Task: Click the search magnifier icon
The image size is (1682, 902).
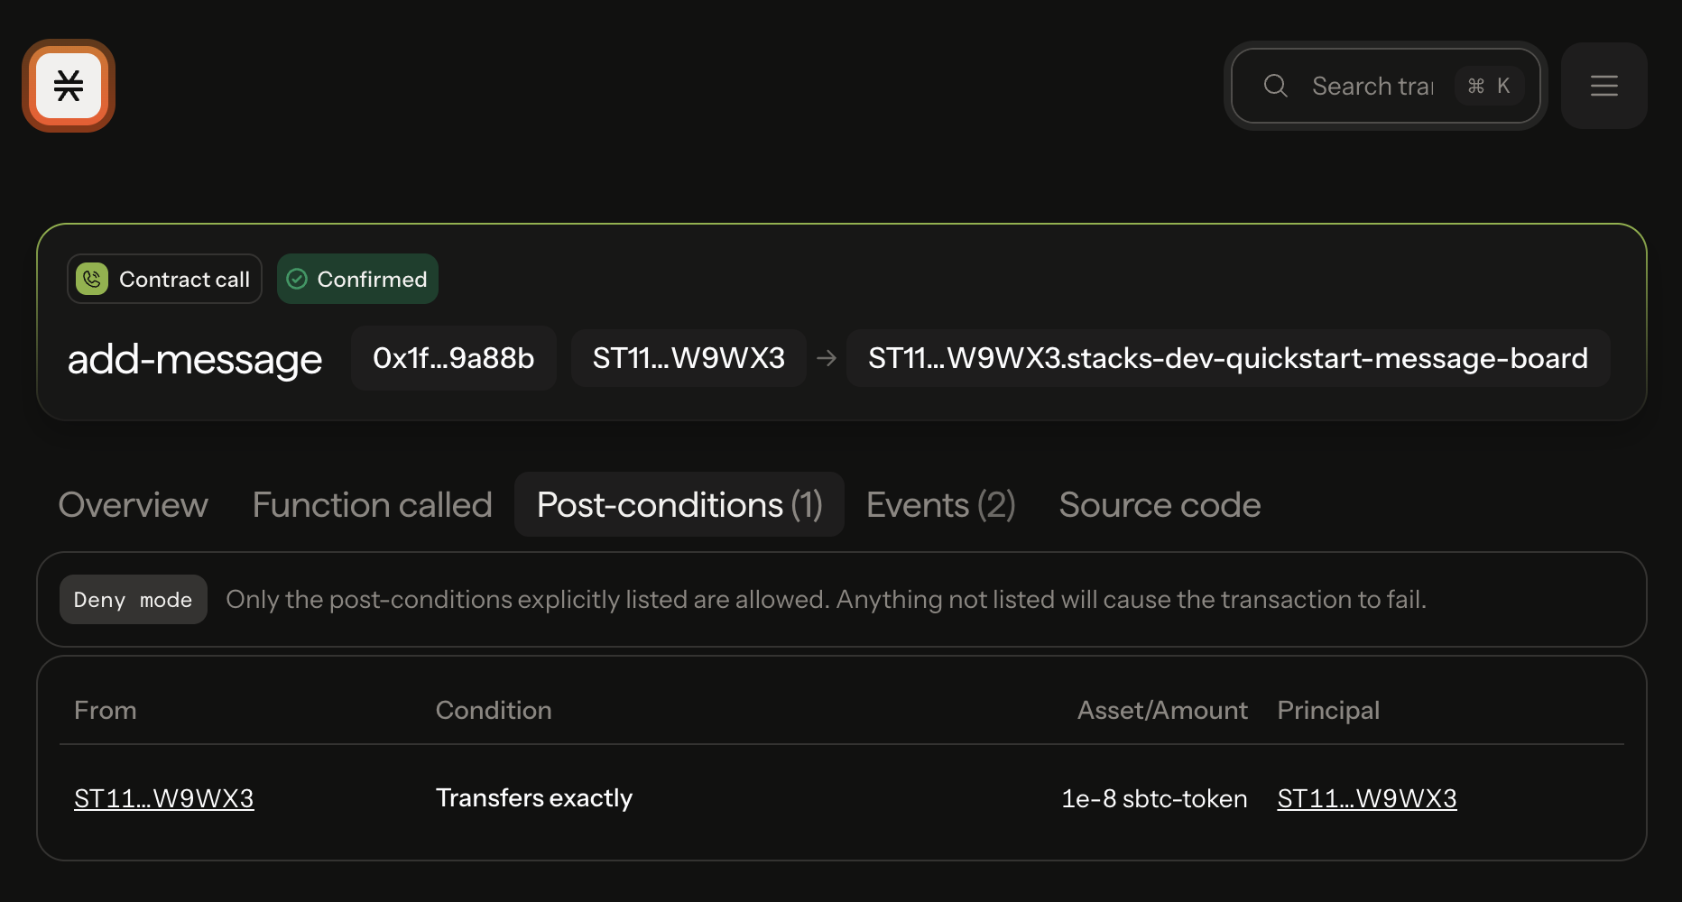Action: tap(1275, 86)
